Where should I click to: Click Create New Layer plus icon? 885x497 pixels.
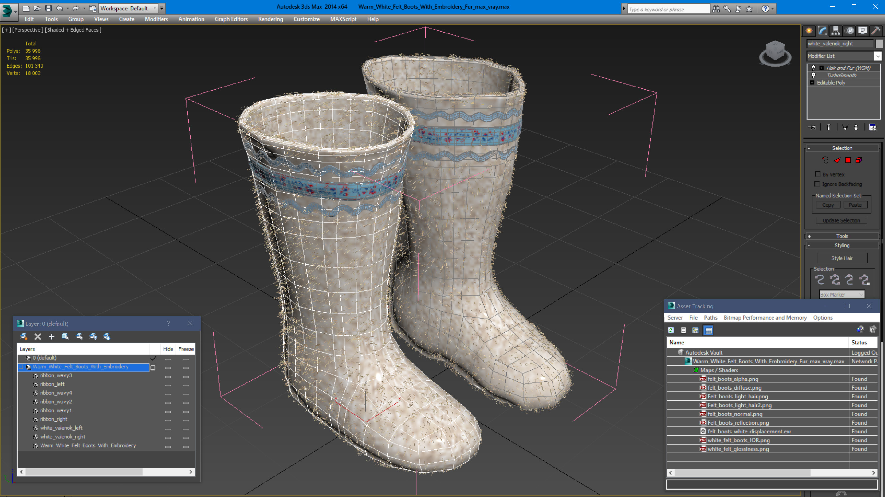52,337
